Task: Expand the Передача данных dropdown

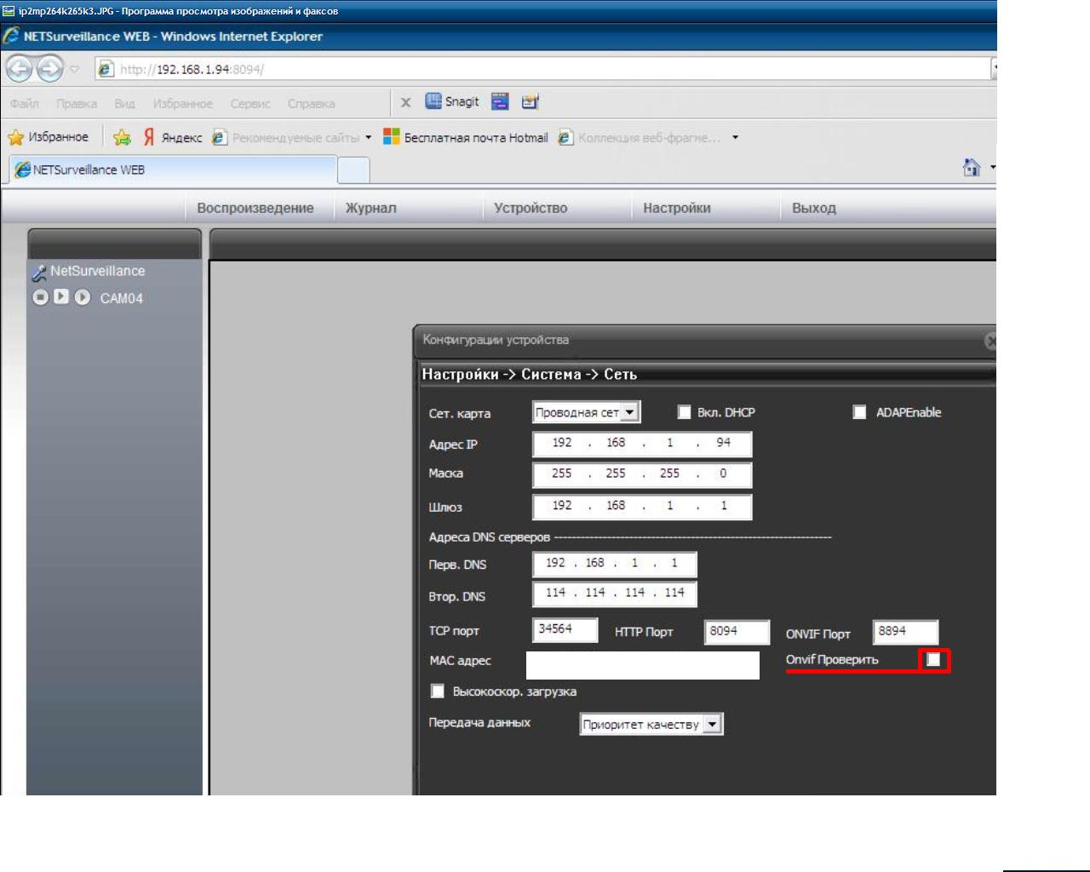Action: coord(713,724)
